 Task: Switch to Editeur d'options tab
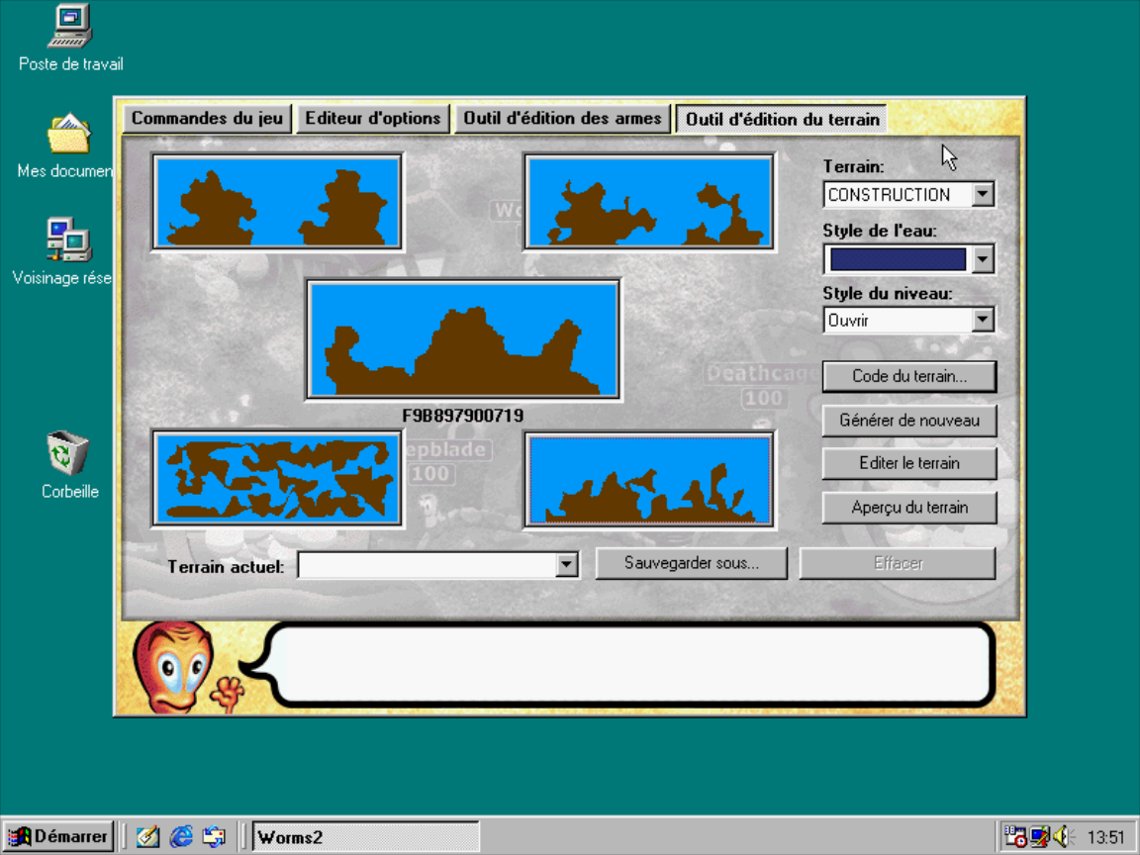coord(373,119)
